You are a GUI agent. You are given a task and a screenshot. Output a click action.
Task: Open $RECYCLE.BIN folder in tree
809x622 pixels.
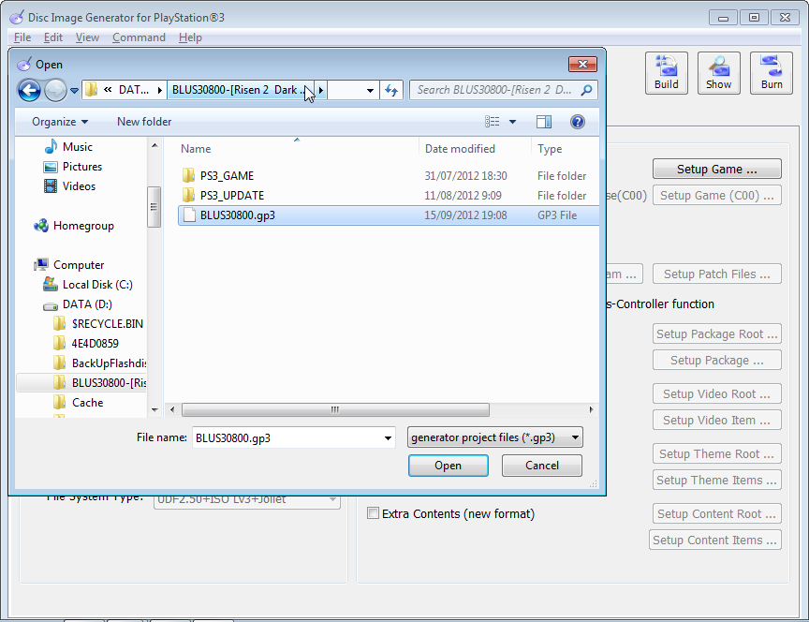click(x=98, y=324)
